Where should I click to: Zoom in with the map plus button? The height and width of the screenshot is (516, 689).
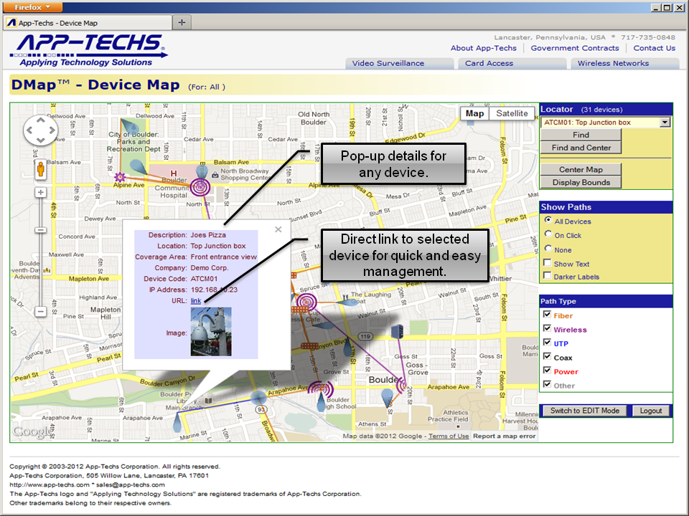40,192
